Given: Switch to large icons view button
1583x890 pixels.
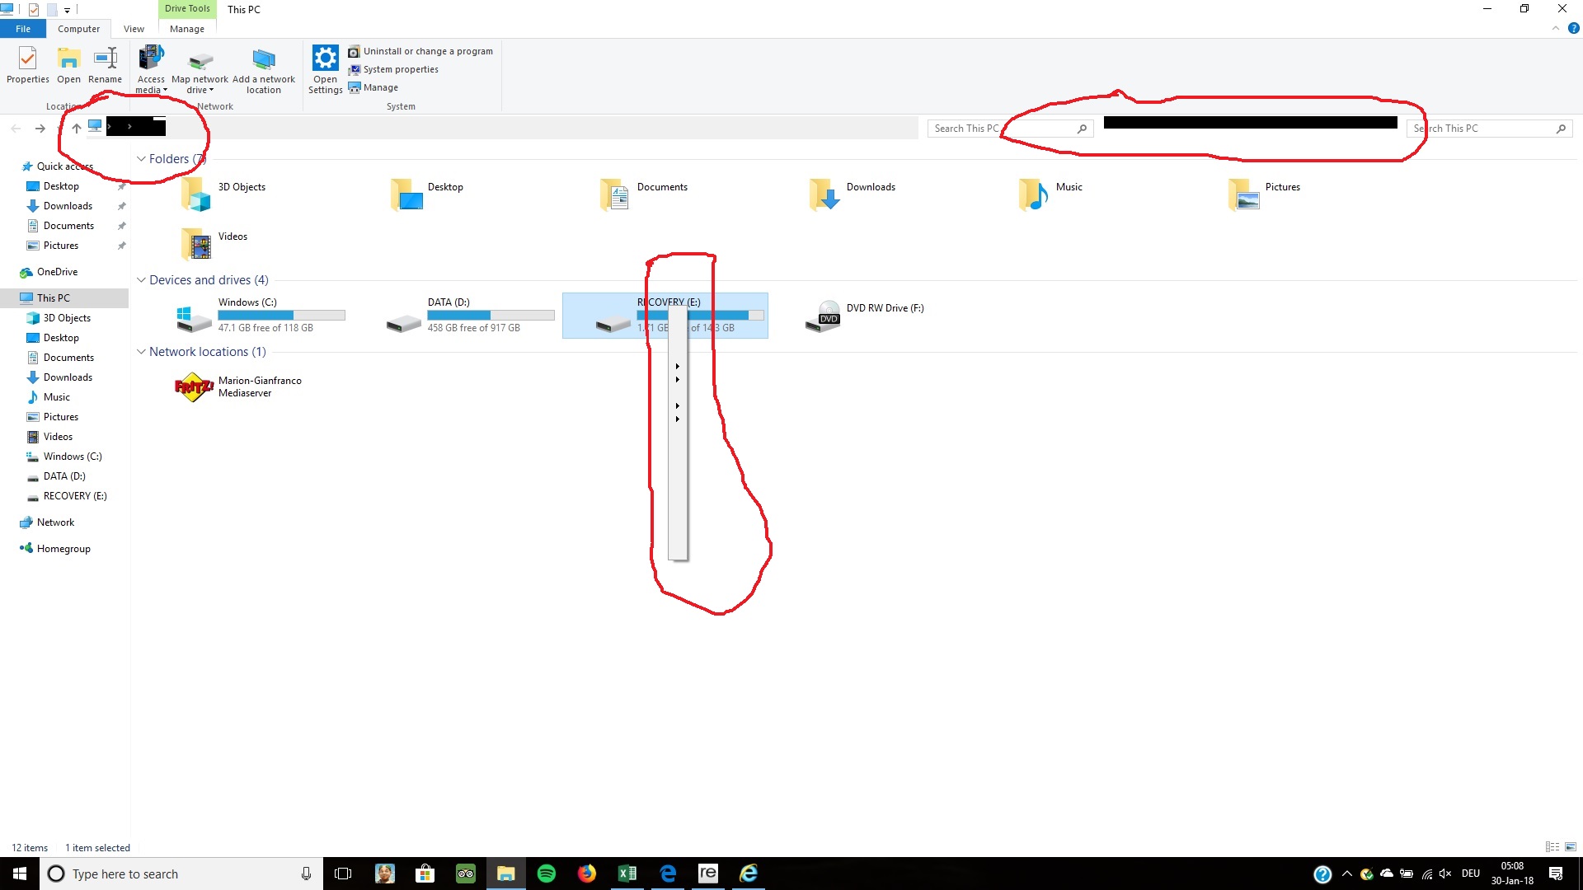Looking at the screenshot, I should coord(1571,847).
